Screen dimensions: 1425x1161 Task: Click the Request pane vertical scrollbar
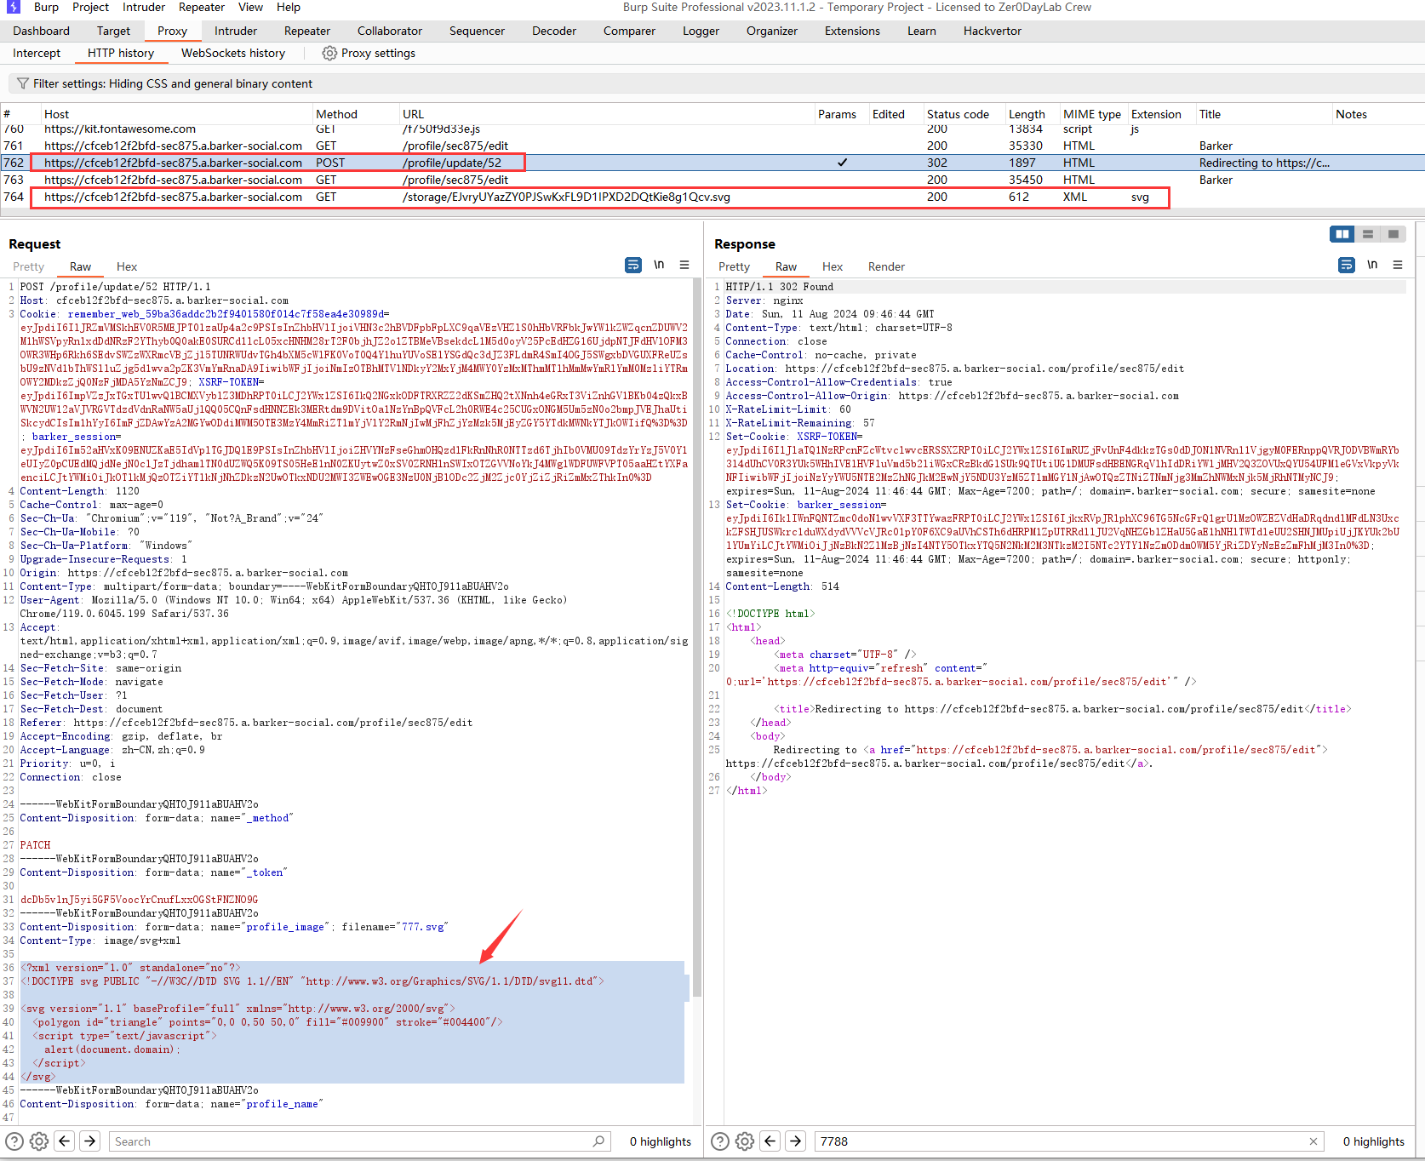point(697,638)
